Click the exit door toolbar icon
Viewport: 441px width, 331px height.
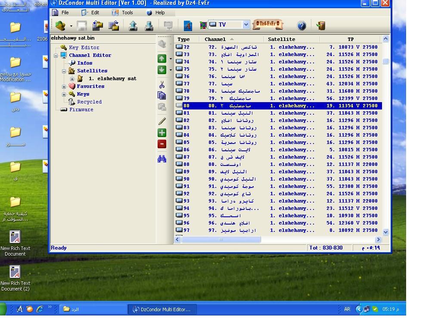tap(320, 25)
